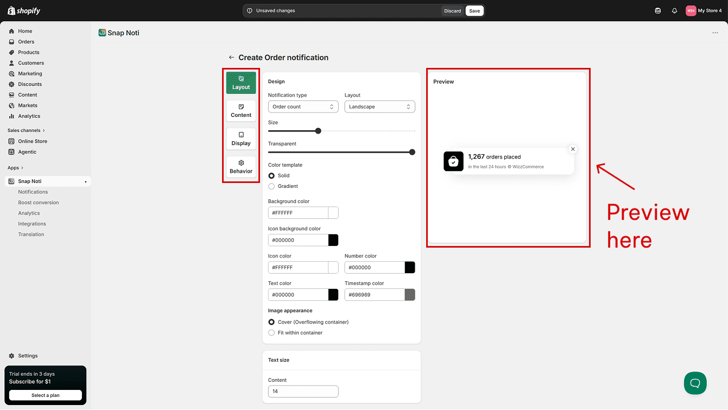Open the Icon color swatch
The width and height of the screenshot is (728, 410).
[x=333, y=267]
